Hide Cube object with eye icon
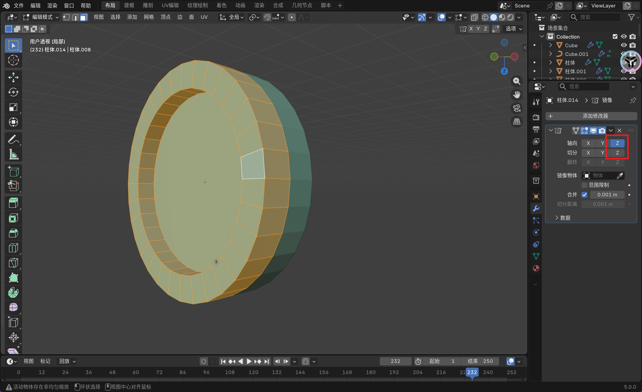Image resolution: width=642 pixels, height=392 pixels. (x=624, y=45)
